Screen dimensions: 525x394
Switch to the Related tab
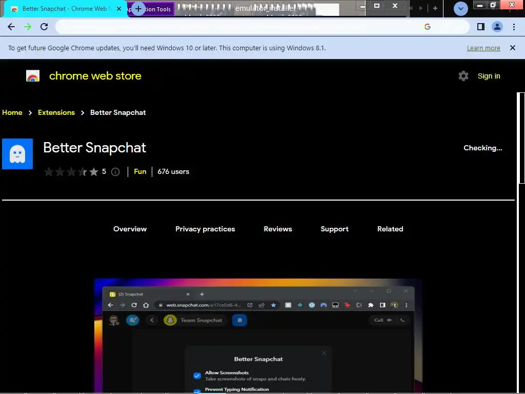[390, 229]
